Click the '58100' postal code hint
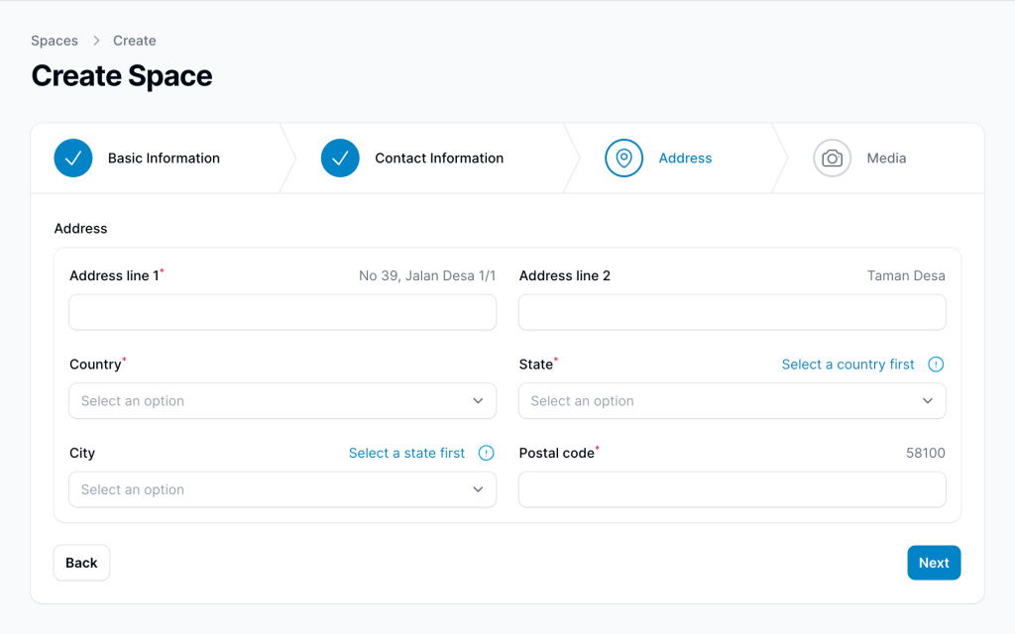The image size is (1015, 634). pos(926,453)
